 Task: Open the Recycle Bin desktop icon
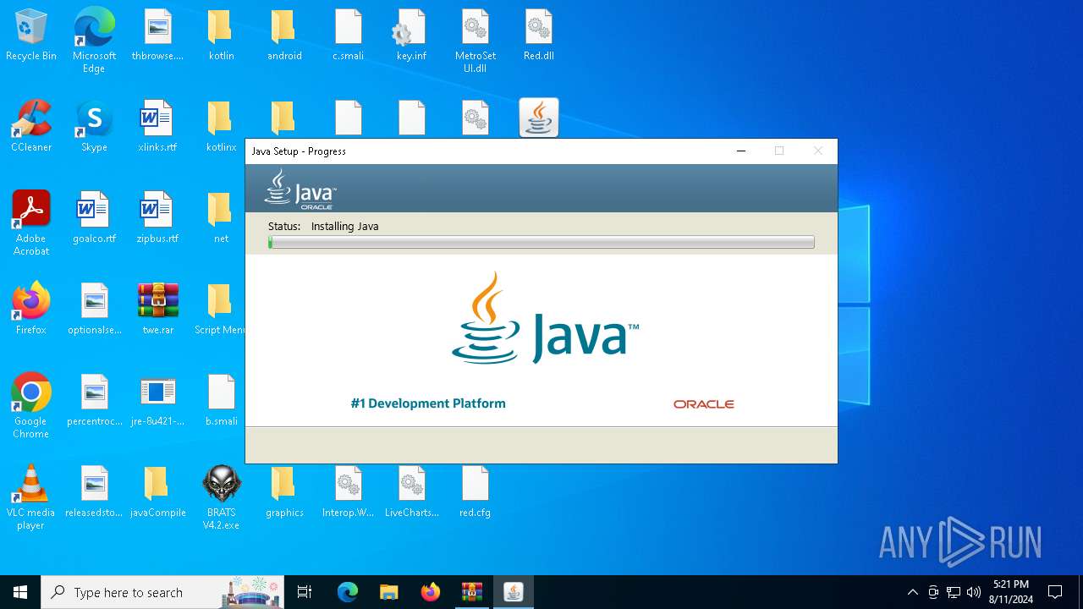click(x=31, y=36)
